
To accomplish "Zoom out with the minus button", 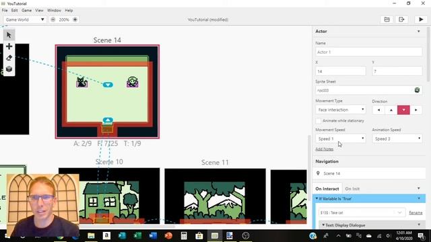I will pos(53,19).
